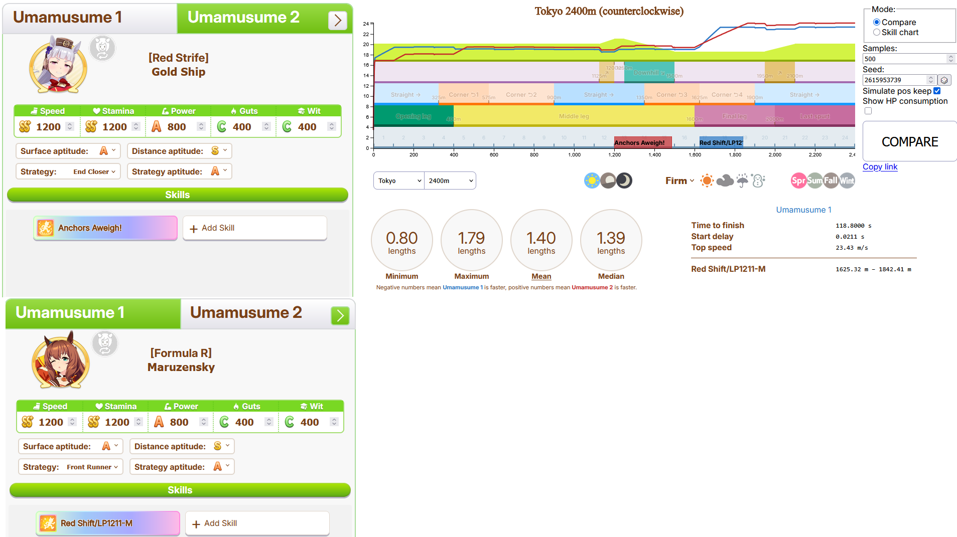Open the Firm ground condition dropdown

click(680, 181)
